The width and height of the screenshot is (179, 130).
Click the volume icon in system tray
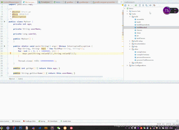[x=160, y=128]
